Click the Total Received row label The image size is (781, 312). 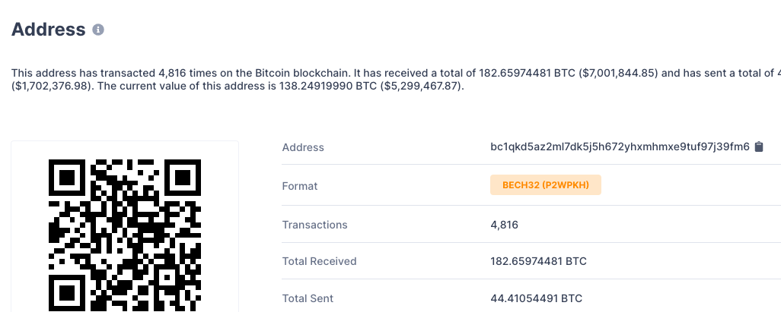(x=319, y=261)
